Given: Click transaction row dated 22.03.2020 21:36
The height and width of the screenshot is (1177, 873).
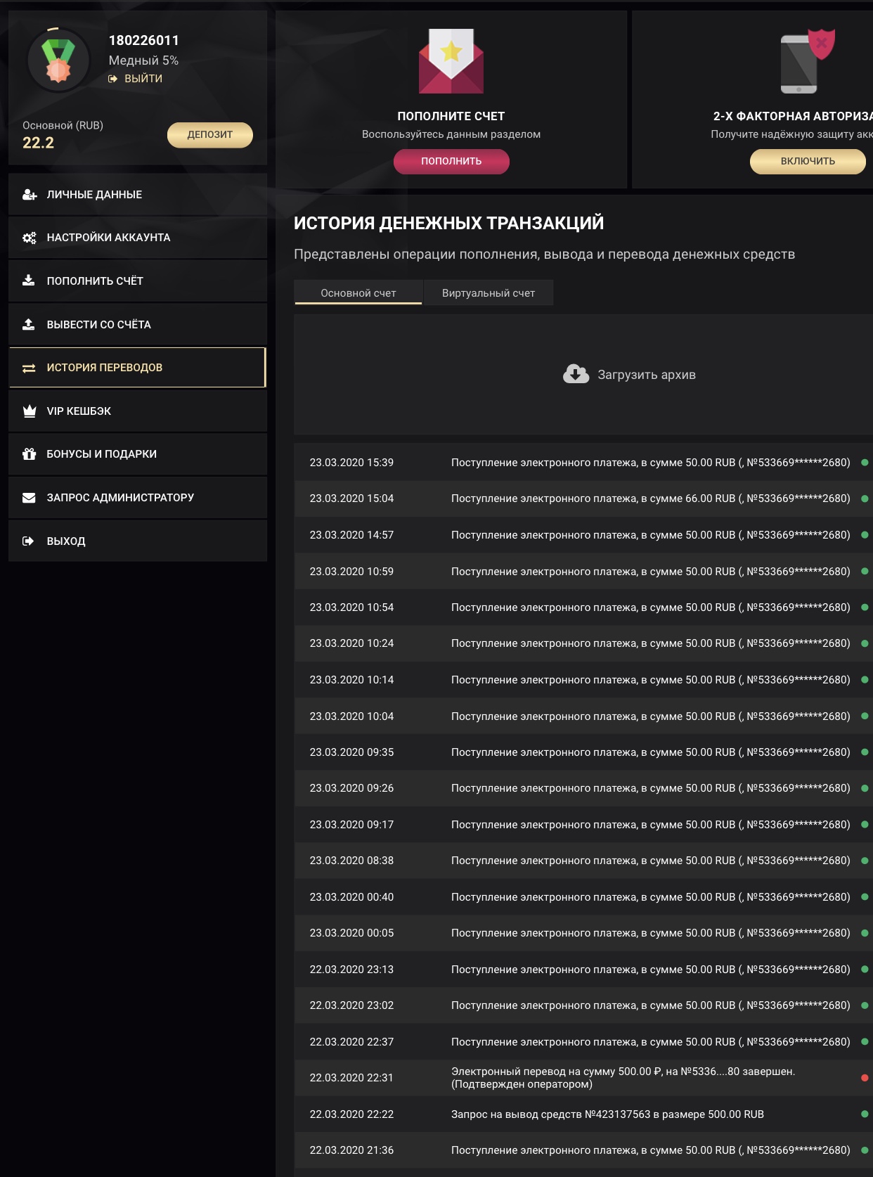Looking at the screenshot, I should tap(583, 1150).
